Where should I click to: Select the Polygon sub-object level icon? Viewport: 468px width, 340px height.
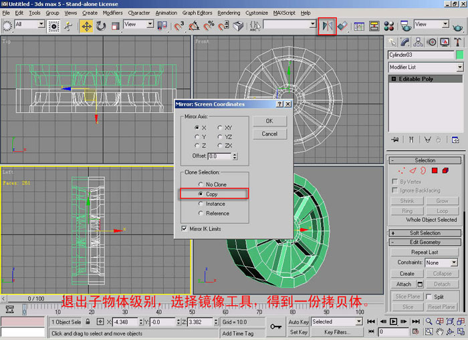(x=435, y=170)
